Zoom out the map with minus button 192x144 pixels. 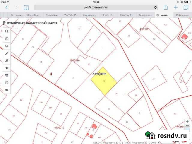(187, 128)
